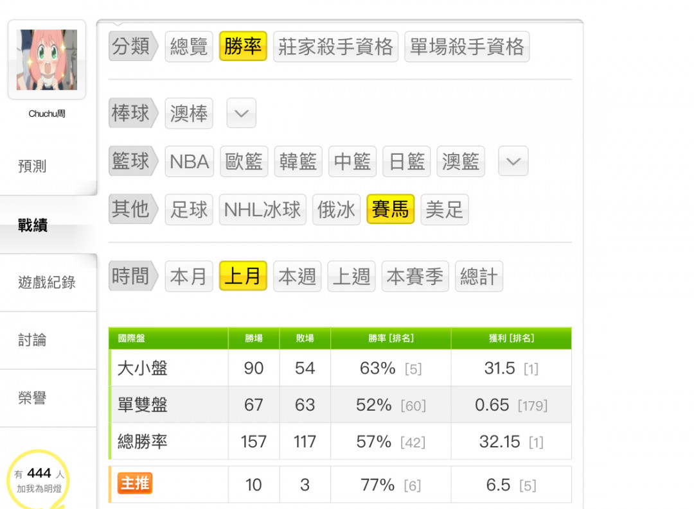Choose the 莊家殺手資格 filter
The width and height of the screenshot is (694, 509).
tap(335, 46)
